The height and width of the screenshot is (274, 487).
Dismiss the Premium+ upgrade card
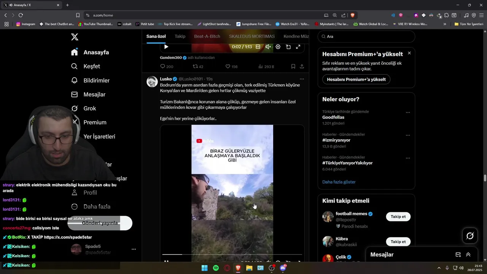(409, 53)
